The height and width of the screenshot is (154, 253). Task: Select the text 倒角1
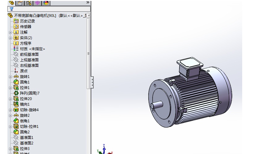coord(25,121)
